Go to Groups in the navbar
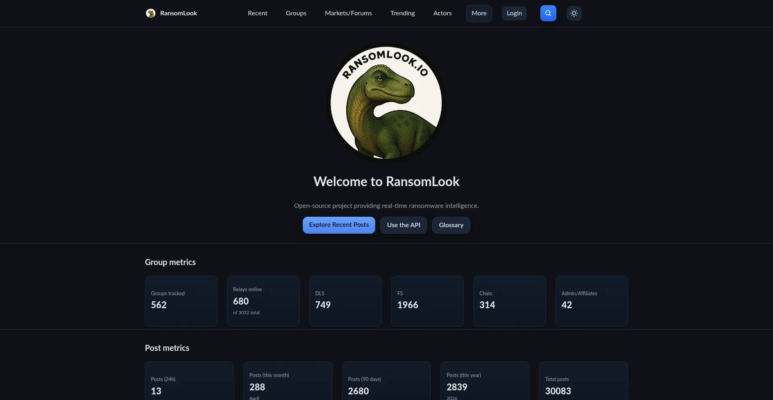Image resolution: width=773 pixels, height=400 pixels. (296, 13)
